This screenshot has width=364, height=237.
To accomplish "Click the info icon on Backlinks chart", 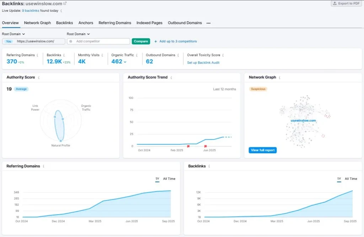I will pos(209,166).
